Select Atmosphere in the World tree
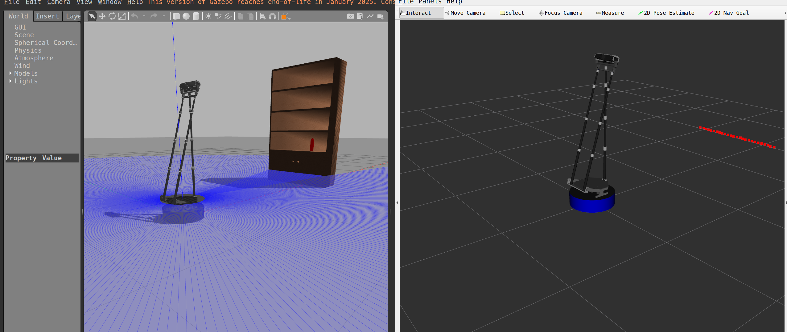787x332 pixels. (34, 58)
